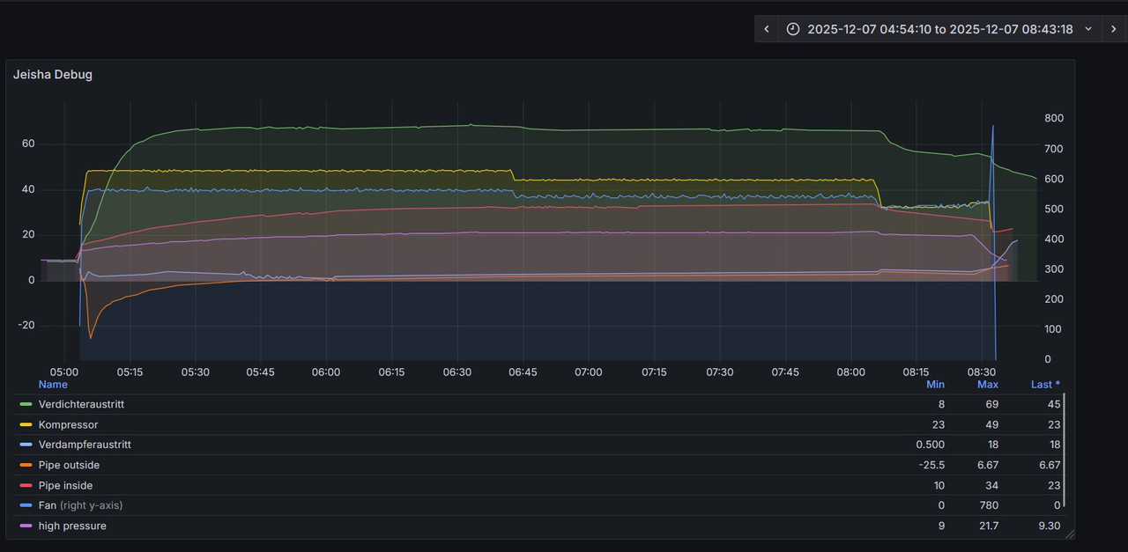This screenshot has height=552, width=1128.
Task: Shift time range forward with right arrow
Action: 1114,29
